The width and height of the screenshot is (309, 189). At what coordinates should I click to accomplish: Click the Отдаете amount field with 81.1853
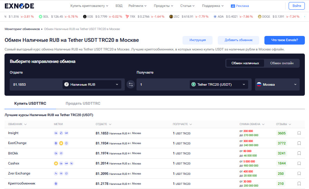[x=36, y=85]
